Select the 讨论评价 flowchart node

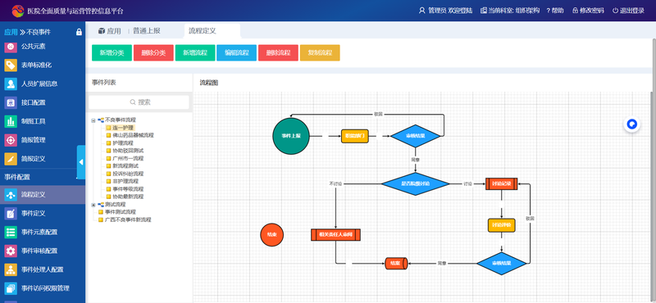[x=502, y=225]
